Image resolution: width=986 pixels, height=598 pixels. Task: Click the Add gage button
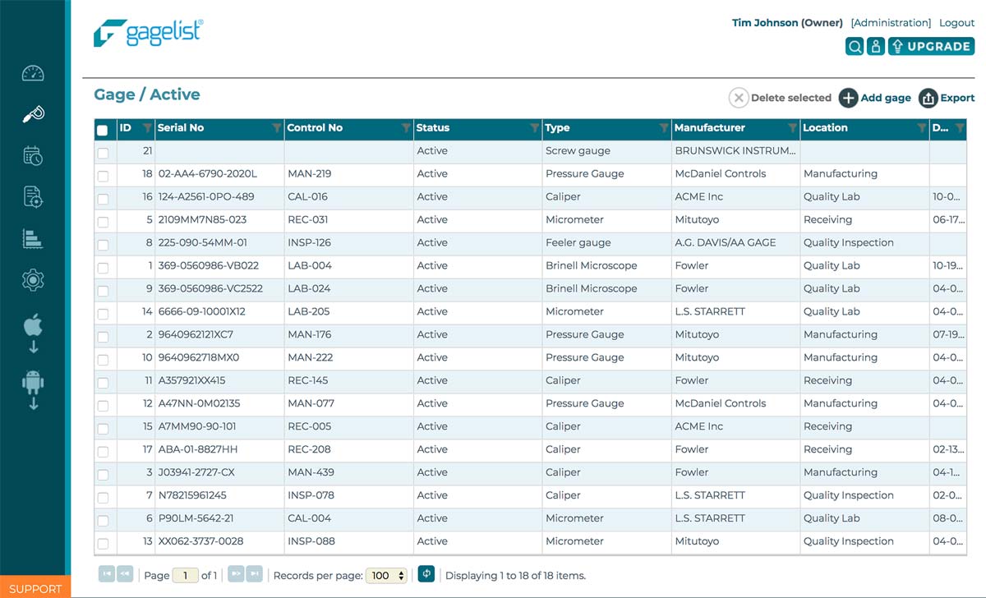click(875, 98)
